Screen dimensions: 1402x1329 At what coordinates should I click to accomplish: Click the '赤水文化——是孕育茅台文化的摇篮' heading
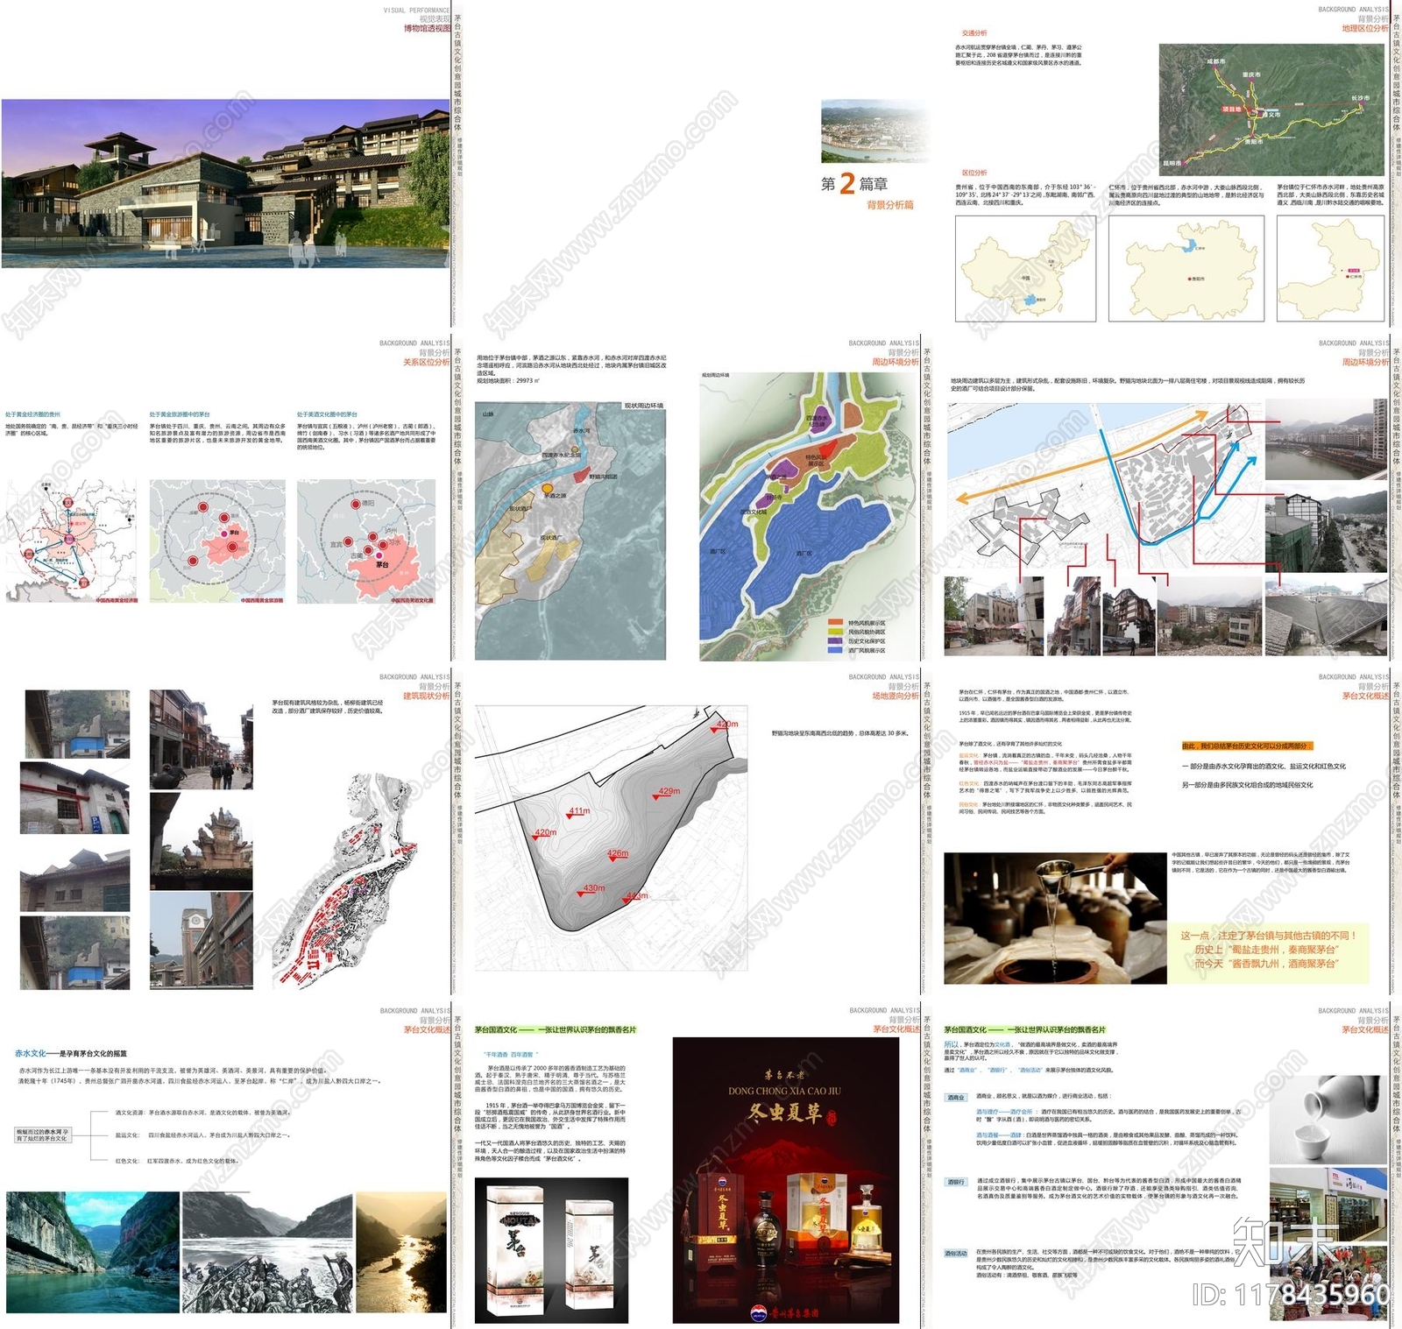click(x=71, y=1054)
